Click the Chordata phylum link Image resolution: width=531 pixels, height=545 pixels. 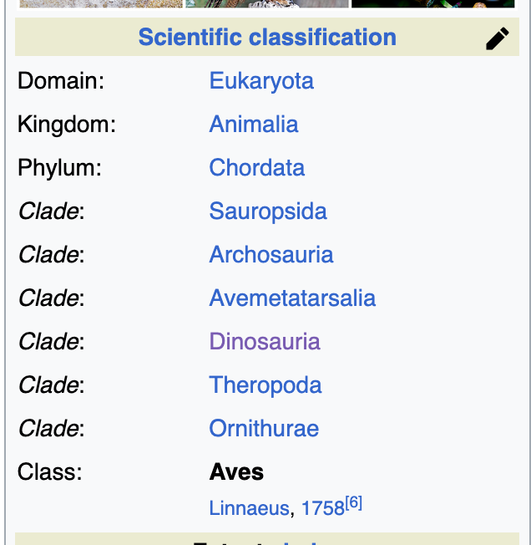[x=257, y=168]
